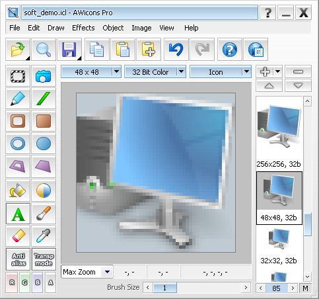Viewport: 319px width, 299px height.
Task: Expand the 32 Bit Color dropdown
Action: (x=182, y=71)
